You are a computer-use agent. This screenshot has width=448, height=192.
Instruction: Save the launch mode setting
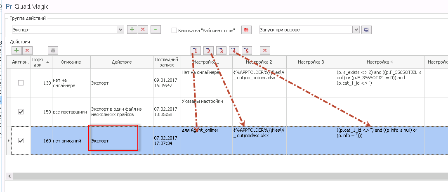pos(366,29)
